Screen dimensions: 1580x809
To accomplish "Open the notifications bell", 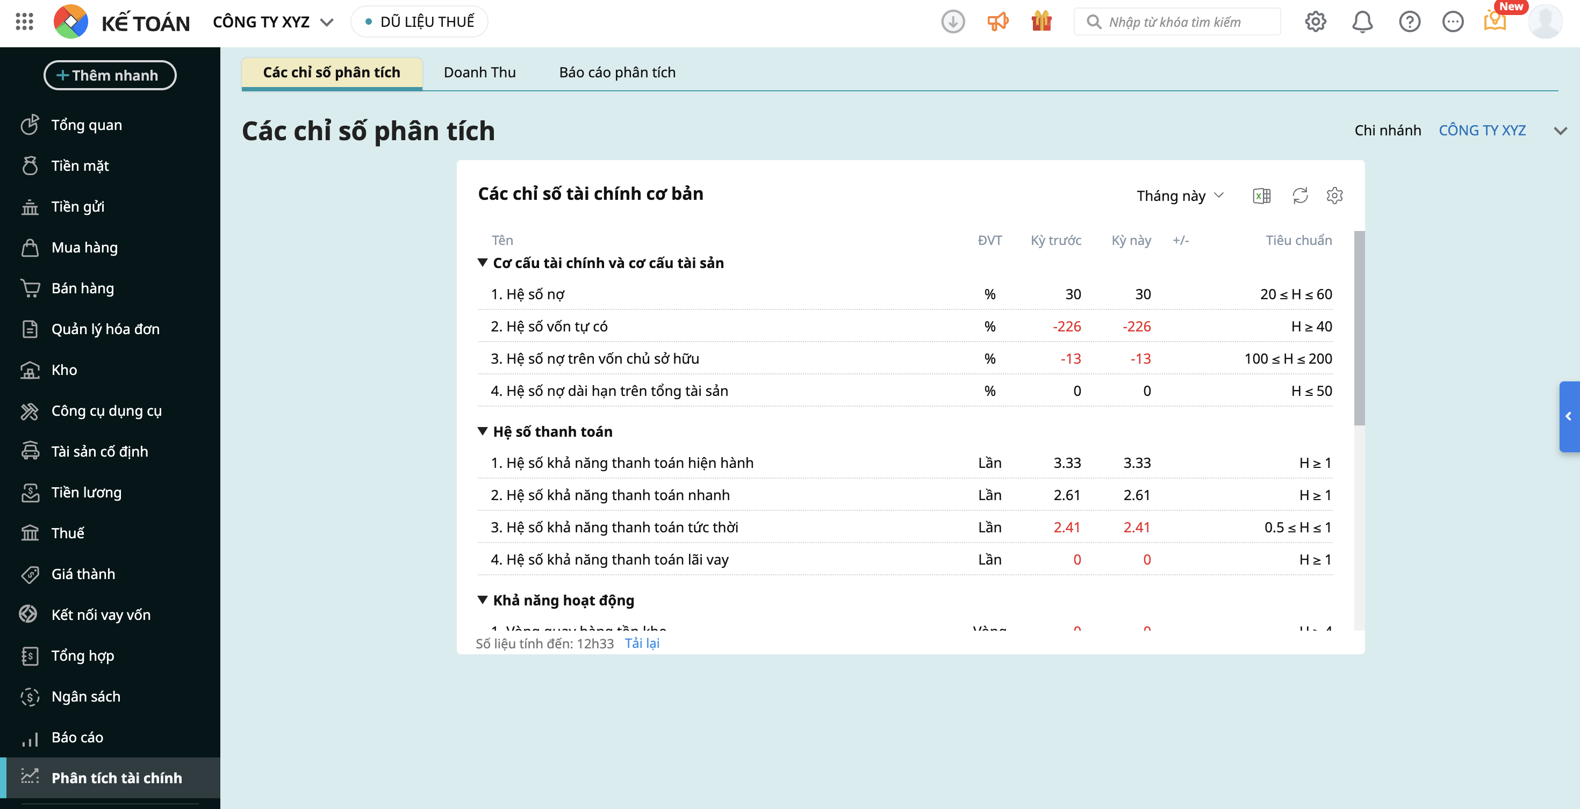I will click(1362, 22).
